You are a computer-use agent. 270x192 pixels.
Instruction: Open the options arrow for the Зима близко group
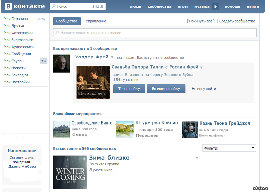click(197, 158)
